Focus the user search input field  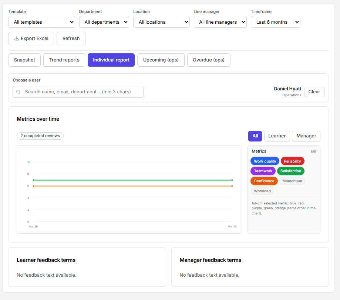click(78, 92)
